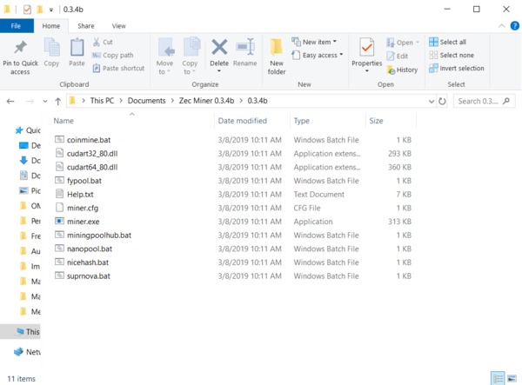Sort by the Date modified column
The image size is (522, 385).
(x=243, y=121)
